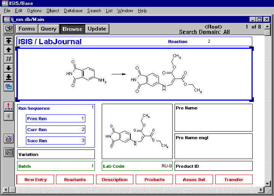Image resolution: width=274 pixels, height=196 pixels.
Task: Select the Forms mode button
Action: pos(27,29)
